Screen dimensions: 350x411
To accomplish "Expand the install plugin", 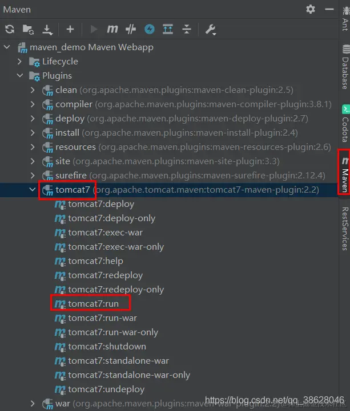I will coord(33,133).
